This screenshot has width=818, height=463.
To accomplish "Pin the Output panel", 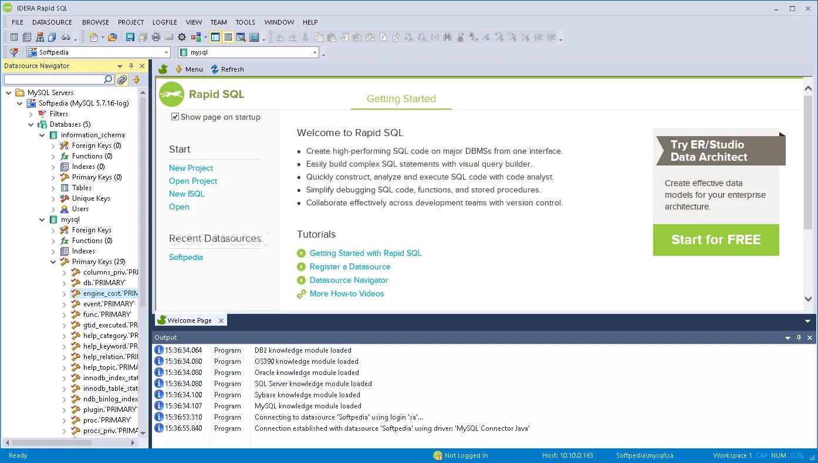I will [x=799, y=338].
